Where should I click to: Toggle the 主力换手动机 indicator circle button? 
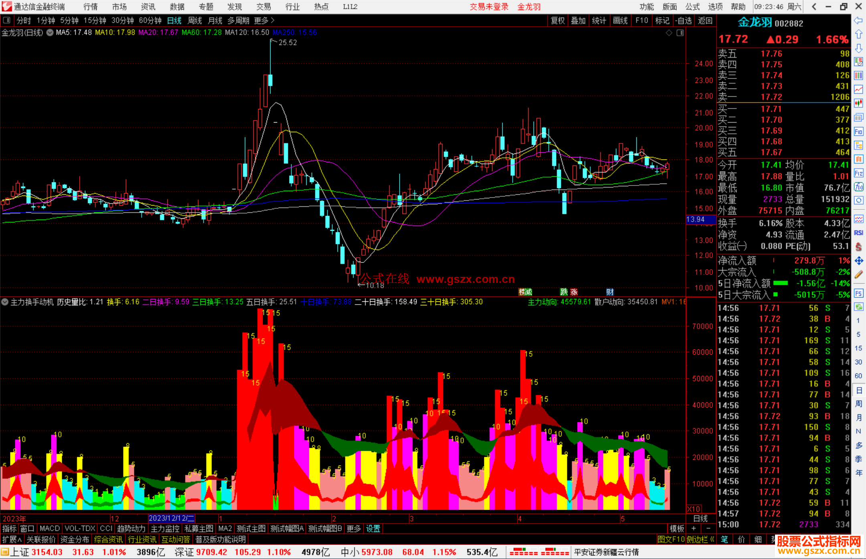point(5,302)
